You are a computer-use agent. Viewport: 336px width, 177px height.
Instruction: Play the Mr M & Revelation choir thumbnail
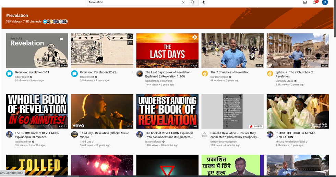[x=298, y=111]
